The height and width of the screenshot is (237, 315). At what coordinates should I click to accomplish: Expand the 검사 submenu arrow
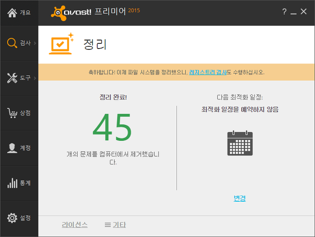(35, 43)
